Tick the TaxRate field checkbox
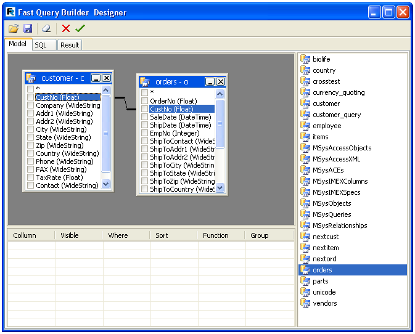Image resolution: width=415 pixels, height=334 pixels. click(x=30, y=177)
